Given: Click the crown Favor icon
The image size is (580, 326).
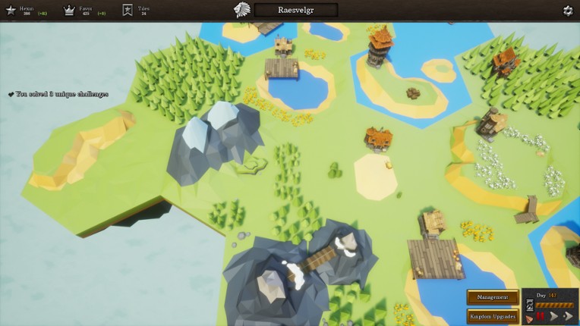Looking at the screenshot, I should point(69,11).
